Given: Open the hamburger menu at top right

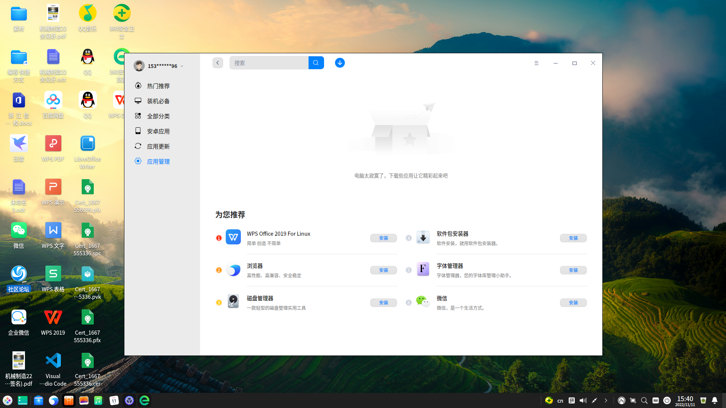Looking at the screenshot, I should pyautogui.click(x=536, y=63).
